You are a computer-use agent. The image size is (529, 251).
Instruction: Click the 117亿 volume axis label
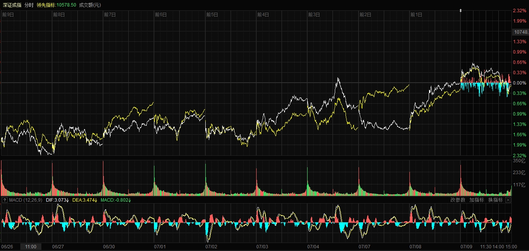tap(519, 185)
